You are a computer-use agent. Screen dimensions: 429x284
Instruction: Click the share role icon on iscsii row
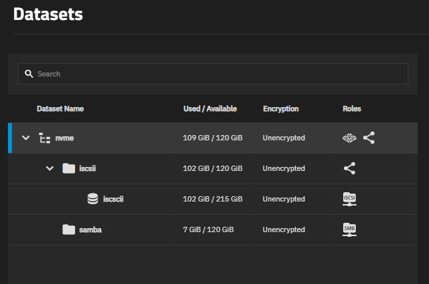pyautogui.click(x=350, y=168)
